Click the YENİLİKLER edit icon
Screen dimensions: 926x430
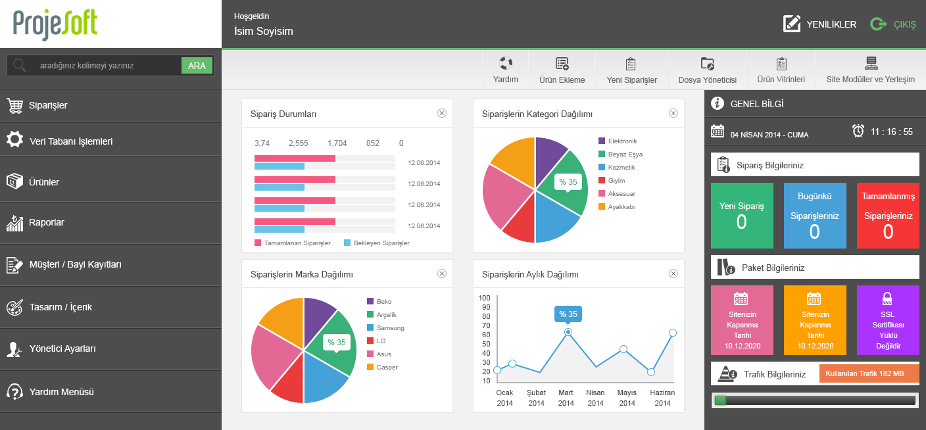(x=792, y=24)
